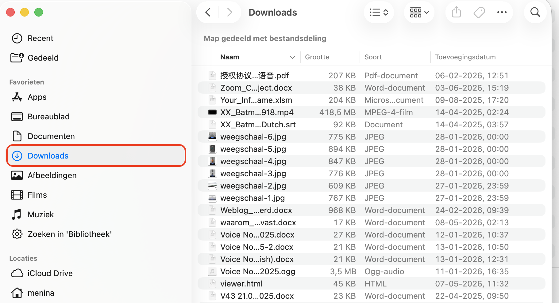The width and height of the screenshot is (559, 303).
Task: Click the weegschaal-6.jpg thumbnail icon
Action: tap(212, 137)
